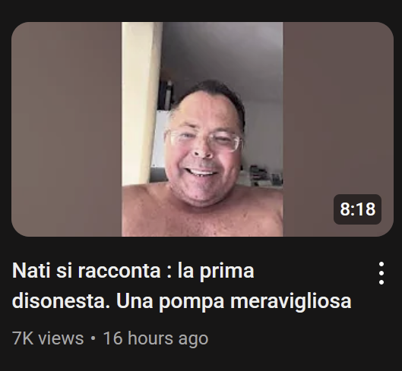Open the video thumbnail
Viewport: 402px width, 371px height.
[202, 129]
